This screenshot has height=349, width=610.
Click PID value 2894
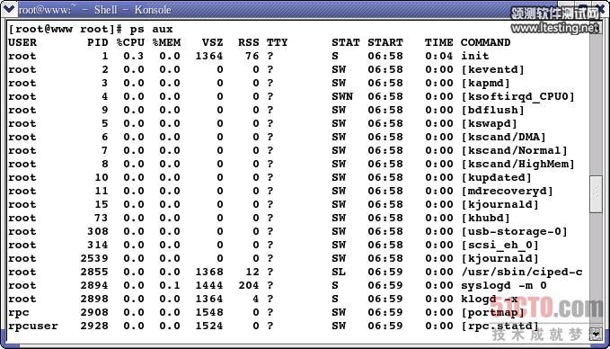[94, 286]
